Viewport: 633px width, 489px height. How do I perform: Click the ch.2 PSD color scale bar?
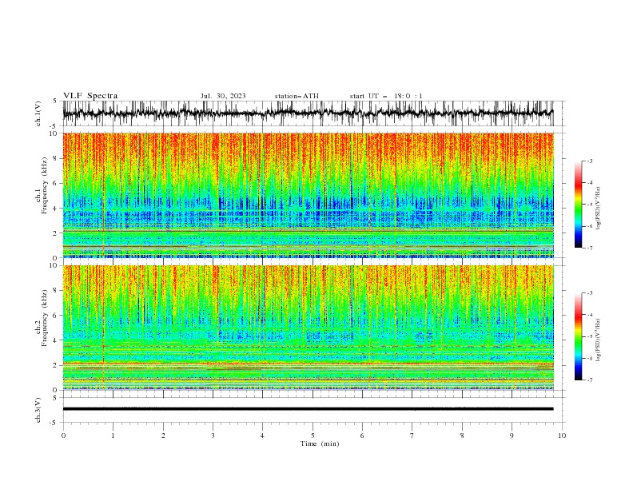578,336
